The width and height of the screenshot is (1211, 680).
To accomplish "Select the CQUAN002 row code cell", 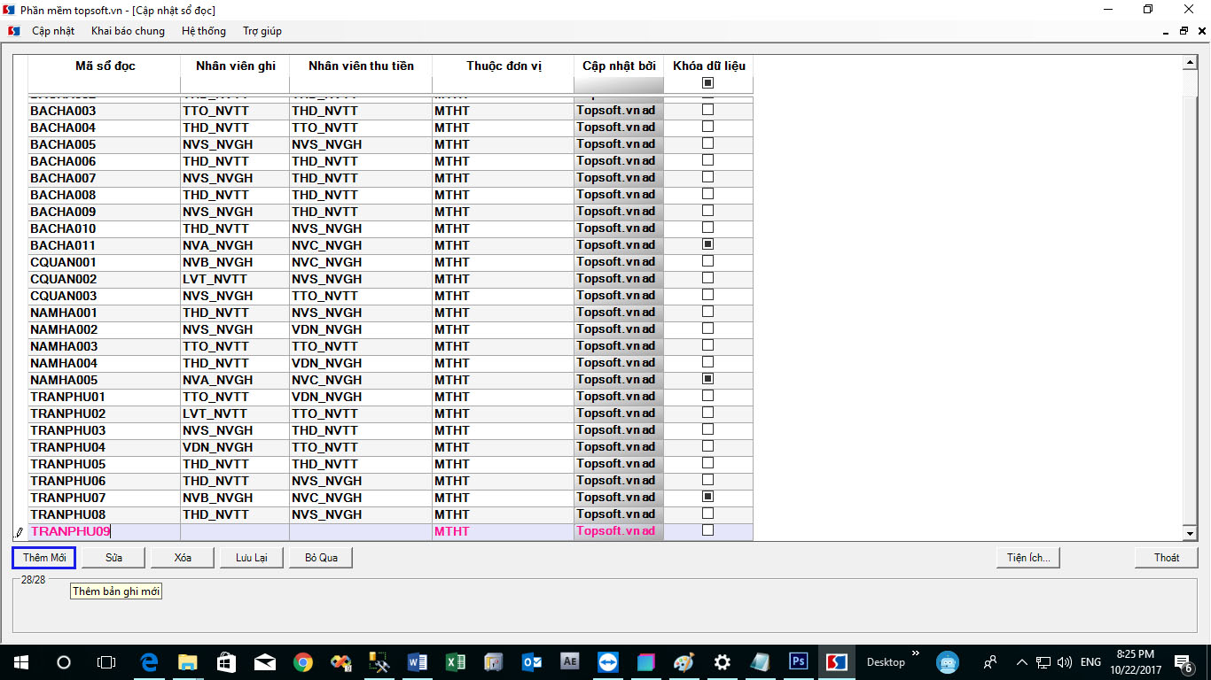I will tap(104, 279).
